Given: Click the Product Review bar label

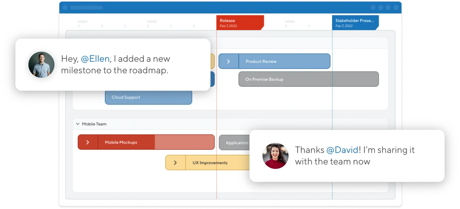Looking at the screenshot, I should click(261, 61).
